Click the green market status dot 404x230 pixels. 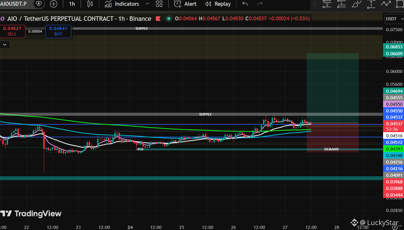(169, 19)
